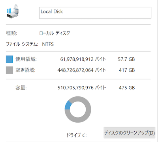Viewport: 158px width, 142px height.
Task: Select the 容量: label
Action: 21,88
